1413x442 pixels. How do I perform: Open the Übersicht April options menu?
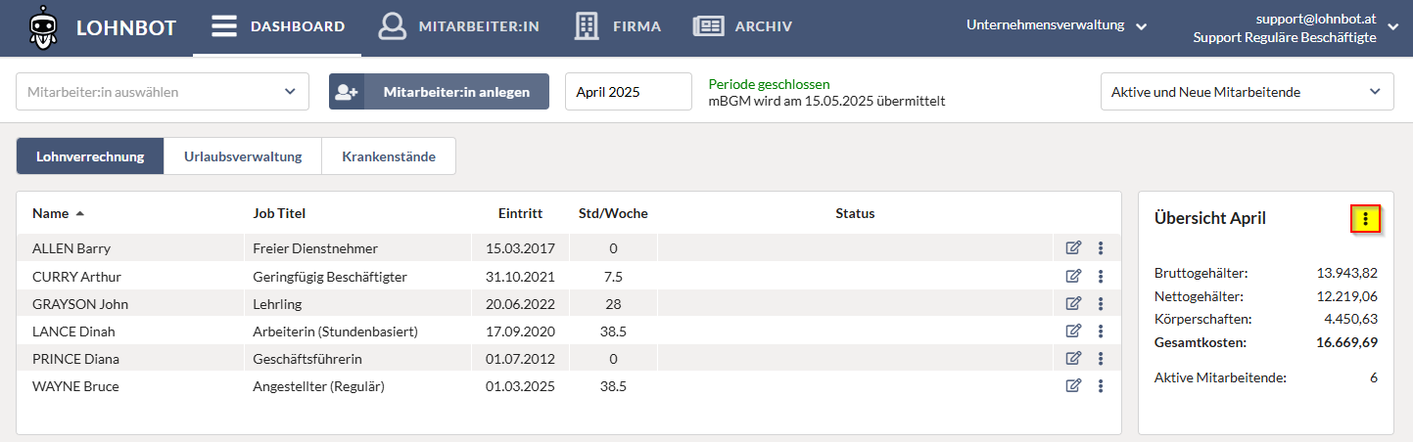tap(1365, 219)
